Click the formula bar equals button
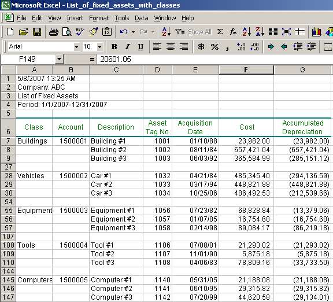The image size is (333, 302). pos(92,59)
